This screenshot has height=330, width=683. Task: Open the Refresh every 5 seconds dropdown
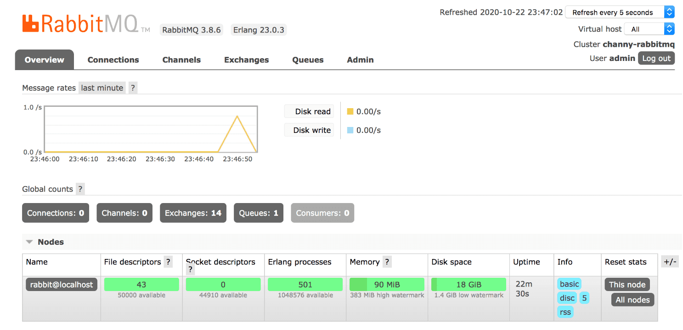click(x=620, y=12)
